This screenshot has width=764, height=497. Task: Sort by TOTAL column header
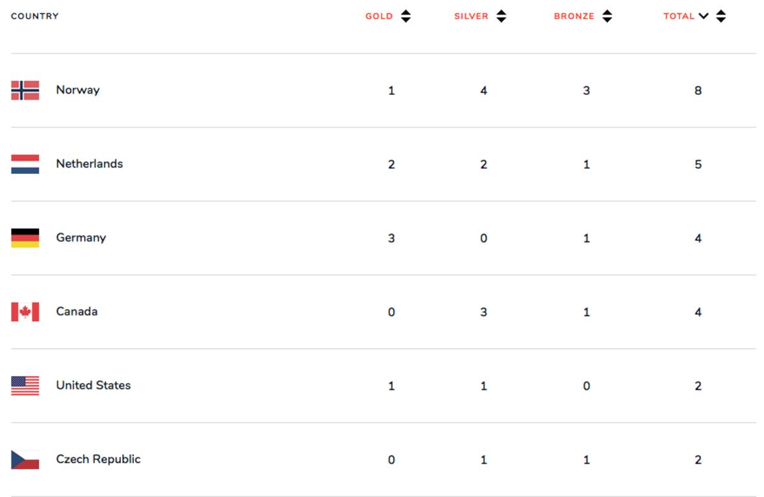679,17
